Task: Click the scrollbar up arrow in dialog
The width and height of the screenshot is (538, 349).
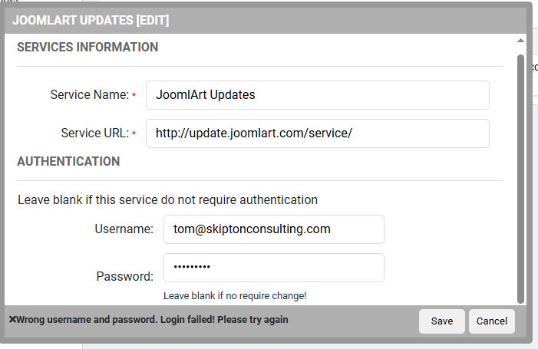Action: (521, 41)
